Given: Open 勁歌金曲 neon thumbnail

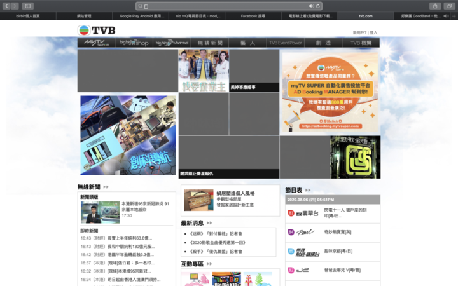Looking at the screenshot, I should (355, 157).
